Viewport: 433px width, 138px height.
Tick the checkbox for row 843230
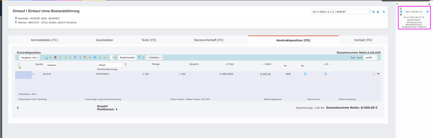(x=17, y=75)
